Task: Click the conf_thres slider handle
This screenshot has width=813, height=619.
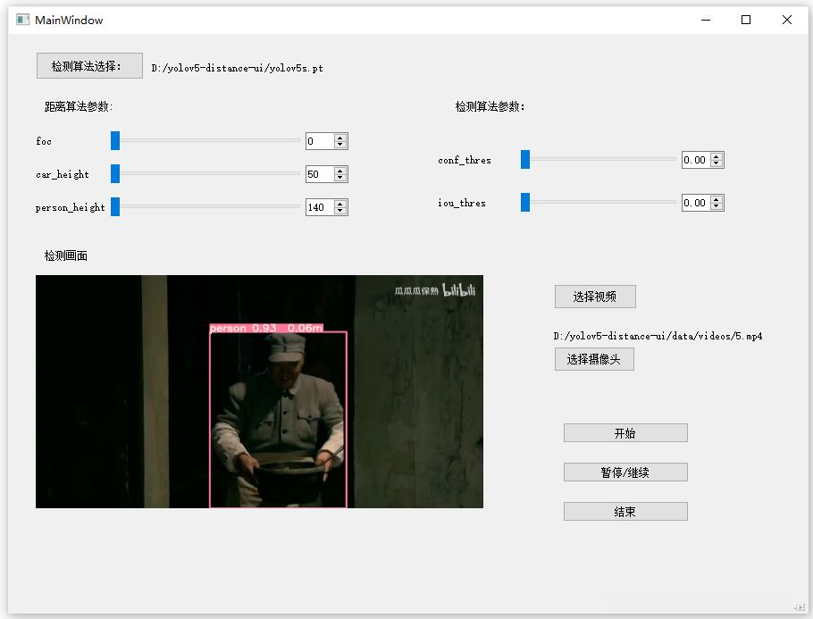Action: pos(525,160)
